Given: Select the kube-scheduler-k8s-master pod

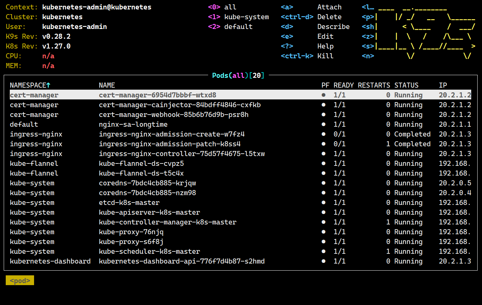Looking at the screenshot, I should pyautogui.click(x=240, y=251).
